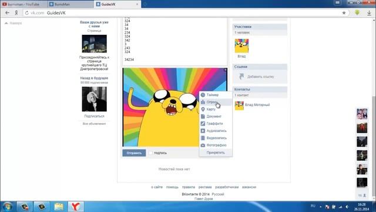Click the о сайте footer link
The width and height of the screenshot is (376, 212).
point(157,187)
